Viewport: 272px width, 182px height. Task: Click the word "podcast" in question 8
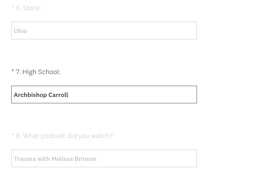[x=53, y=136]
